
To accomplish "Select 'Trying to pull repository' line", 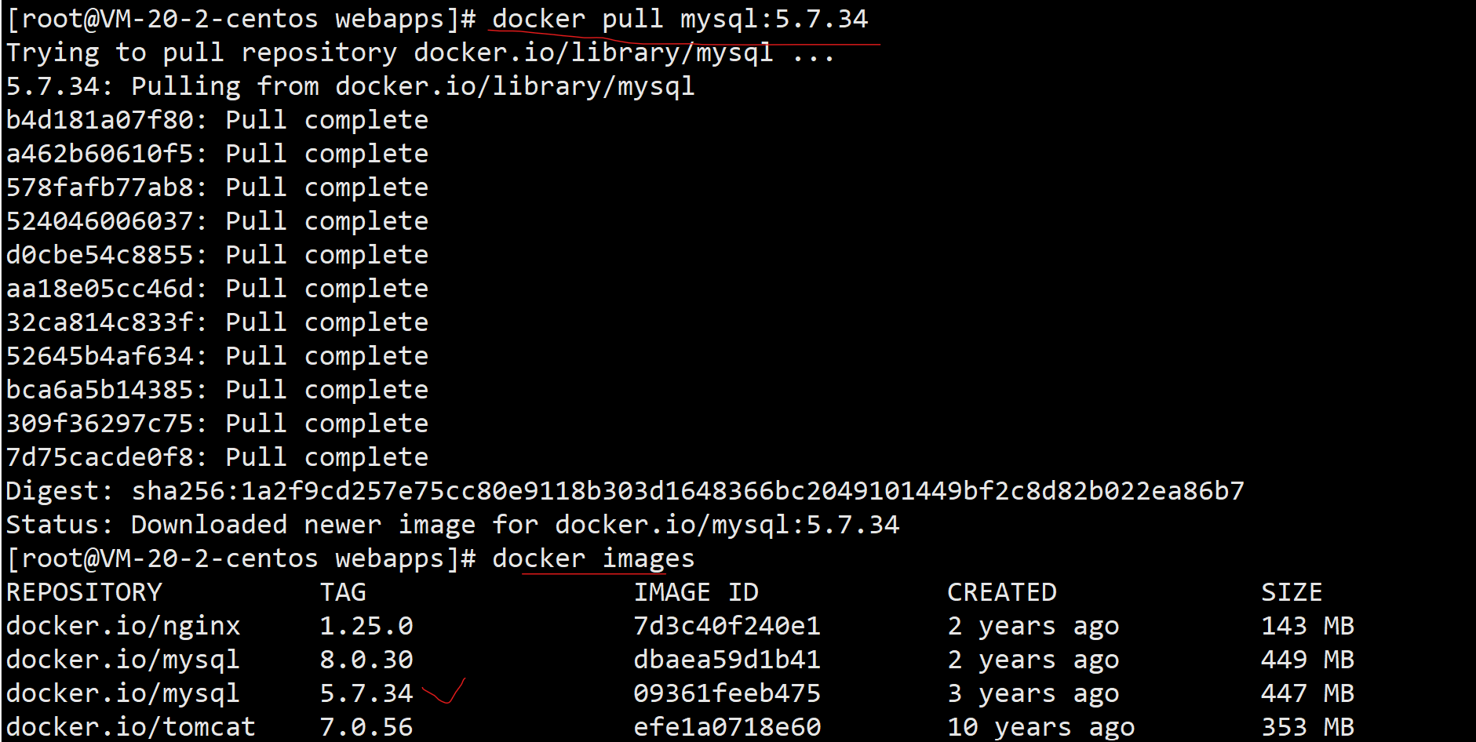I will click(420, 53).
